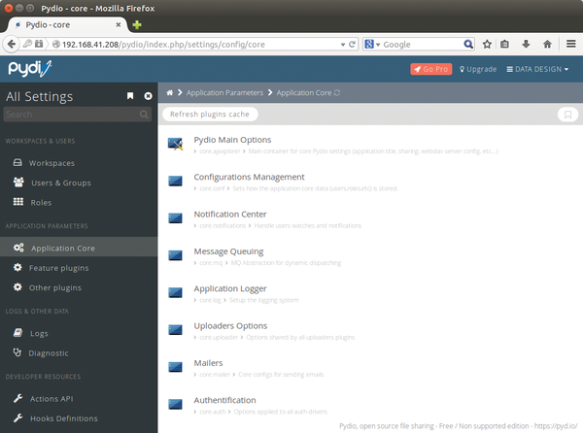Open a new tab with plus button
The image size is (583, 433).
pos(137,24)
